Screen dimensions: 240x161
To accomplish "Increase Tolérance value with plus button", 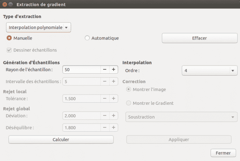I will click(113, 99).
